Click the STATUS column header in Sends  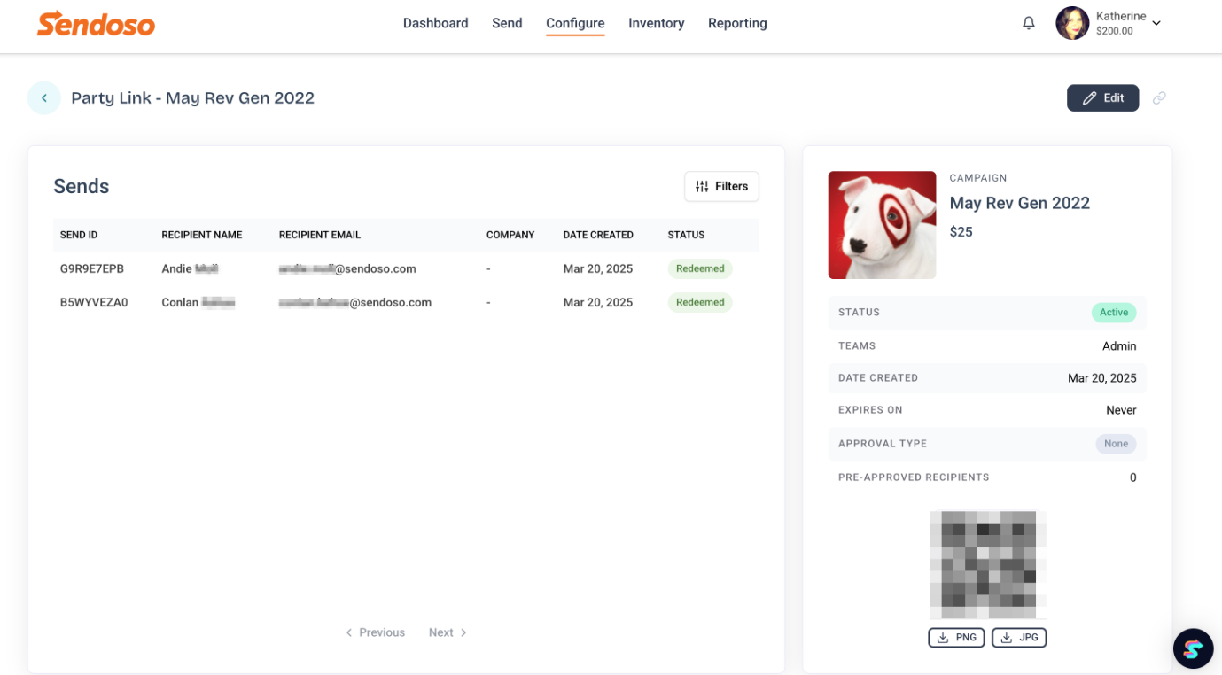687,235
